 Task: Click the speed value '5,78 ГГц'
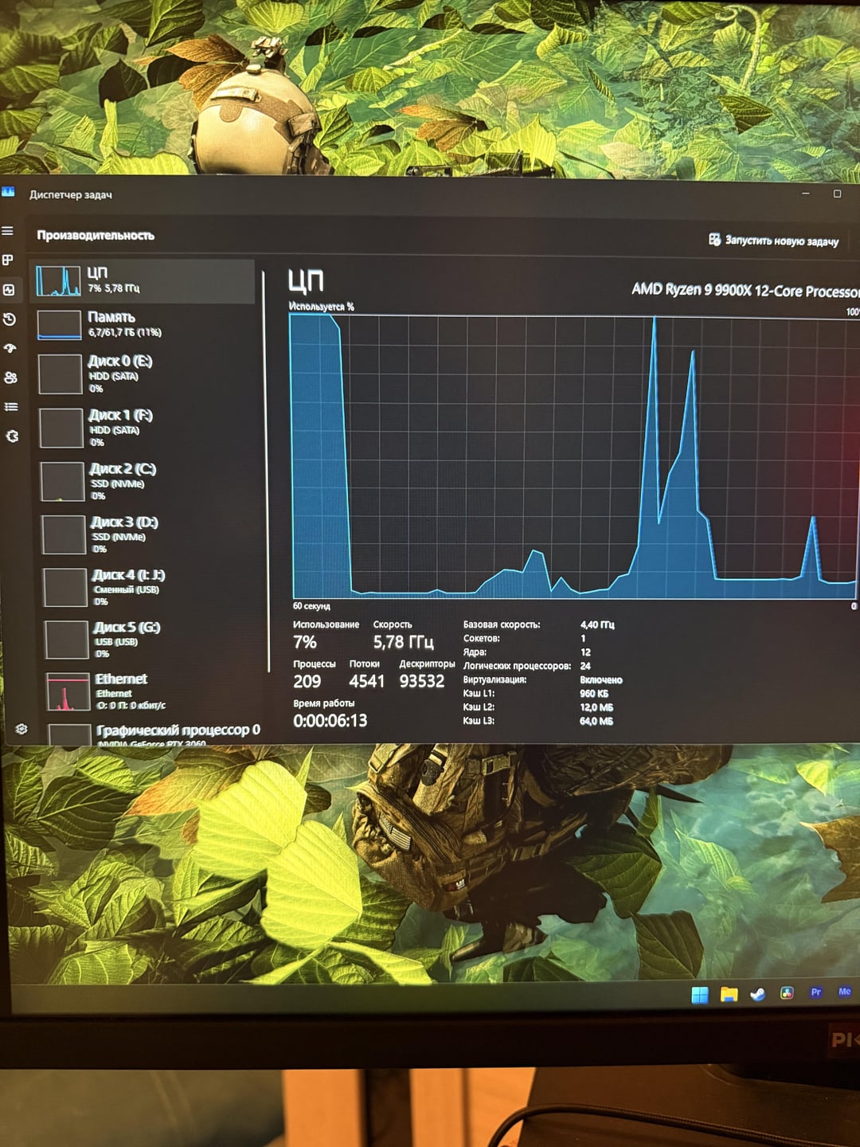click(x=403, y=642)
